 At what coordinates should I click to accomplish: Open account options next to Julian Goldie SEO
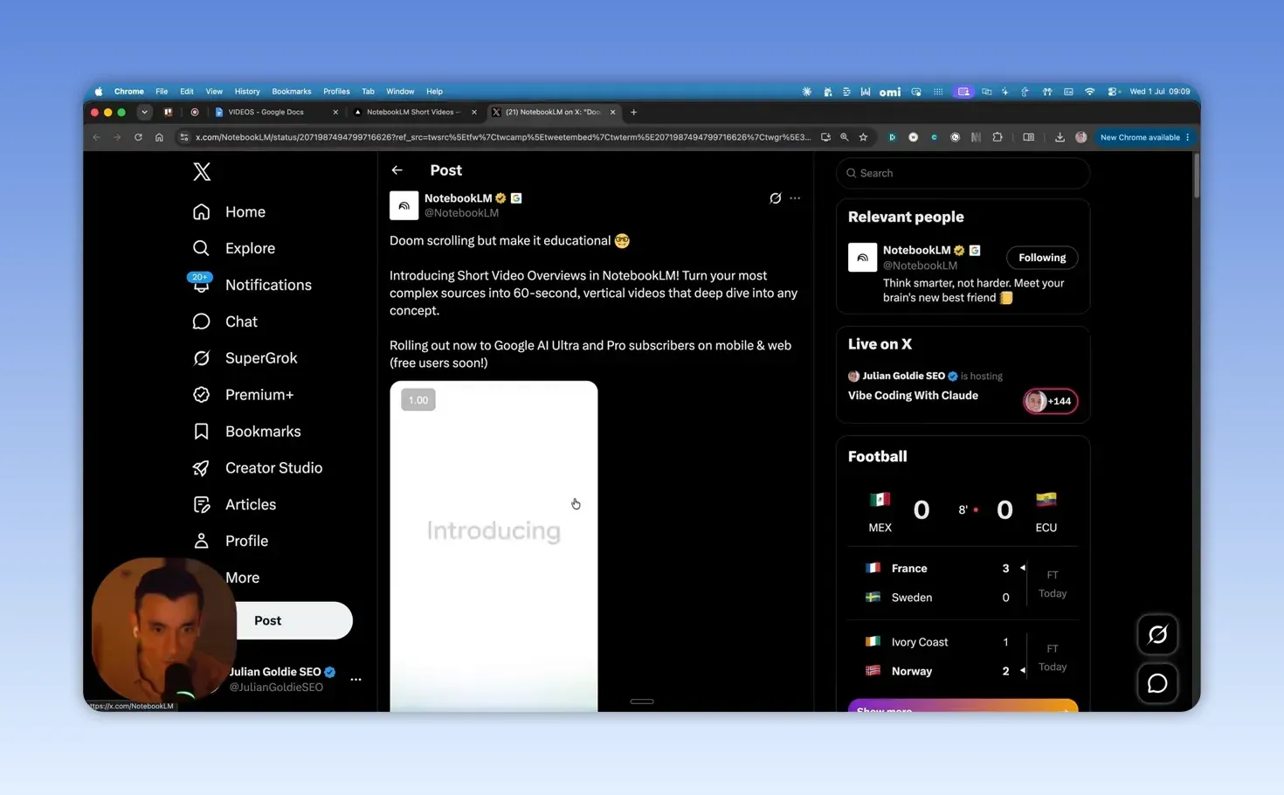[356, 680]
